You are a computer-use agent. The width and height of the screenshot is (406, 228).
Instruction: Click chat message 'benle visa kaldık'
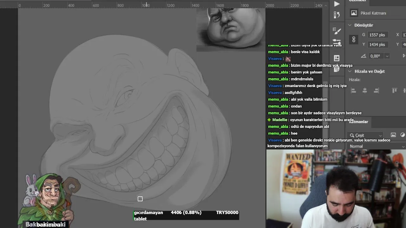click(305, 52)
